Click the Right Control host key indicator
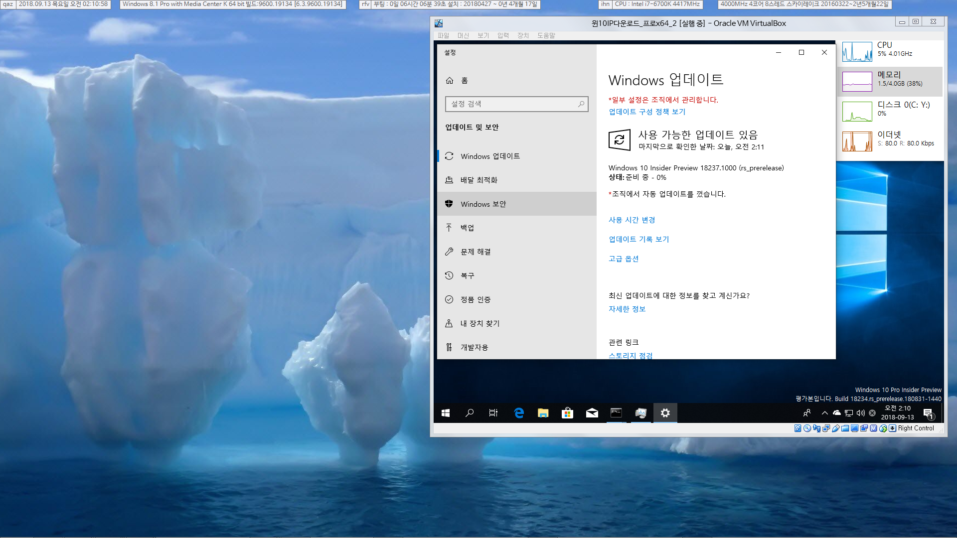Viewport: 957px width, 538px height. click(x=916, y=428)
